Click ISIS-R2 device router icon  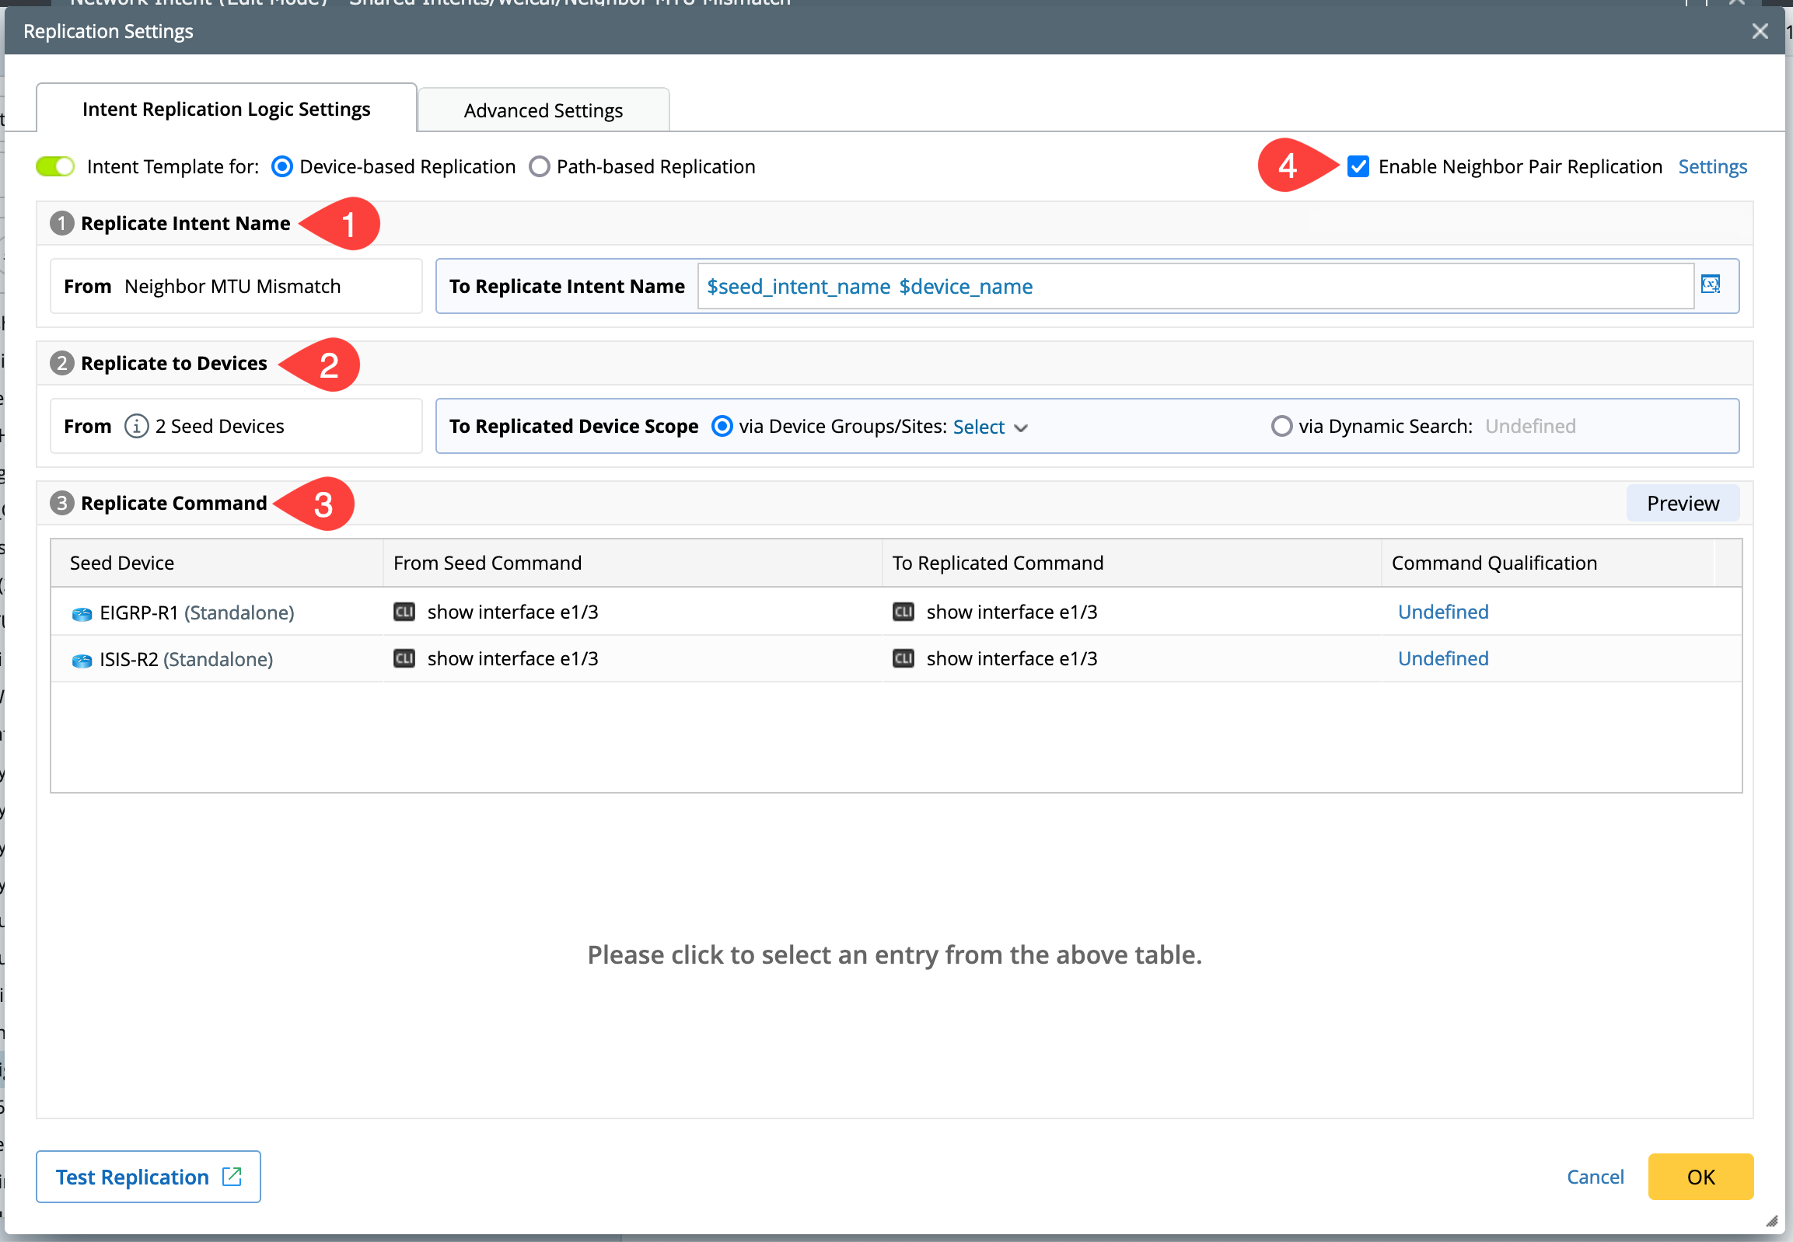click(82, 661)
